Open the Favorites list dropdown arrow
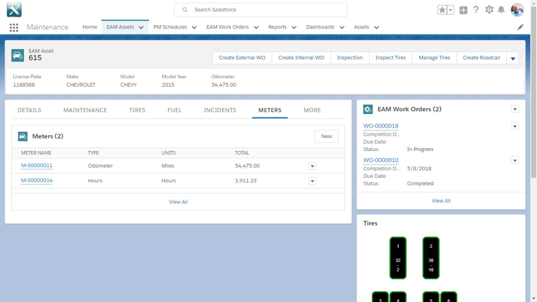537x302 pixels. (x=451, y=10)
